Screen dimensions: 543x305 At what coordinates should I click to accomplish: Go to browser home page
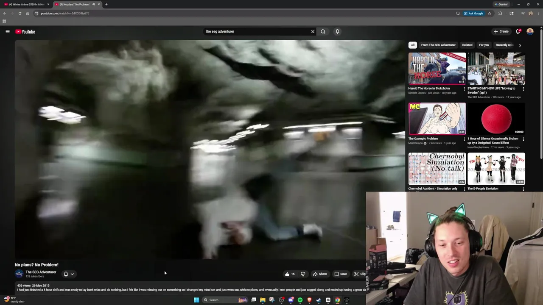point(27,13)
